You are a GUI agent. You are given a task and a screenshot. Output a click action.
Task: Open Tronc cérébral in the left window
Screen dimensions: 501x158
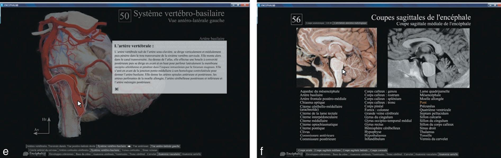[137, 154]
